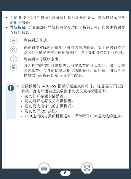The image size is (131, 179).
Task: Click the USB连接线 warning line
Action: coord(74,116)
